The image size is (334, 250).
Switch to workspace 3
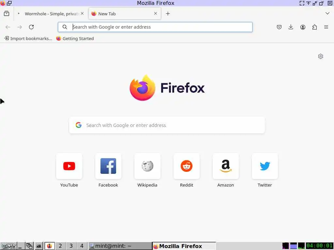click(x=71, y=246)
